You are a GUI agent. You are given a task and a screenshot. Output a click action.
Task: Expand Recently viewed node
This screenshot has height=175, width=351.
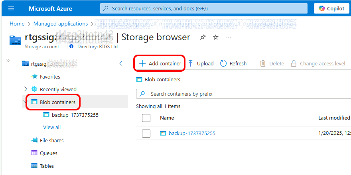coord(26,89)
